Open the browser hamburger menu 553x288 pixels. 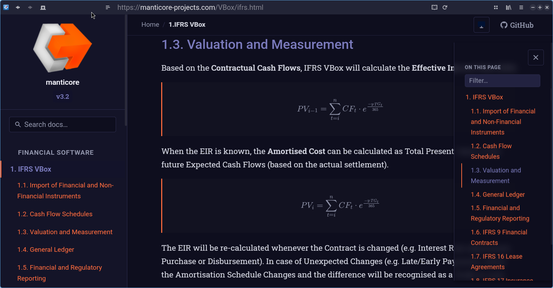pyautogui.click(x=521, y=7)
